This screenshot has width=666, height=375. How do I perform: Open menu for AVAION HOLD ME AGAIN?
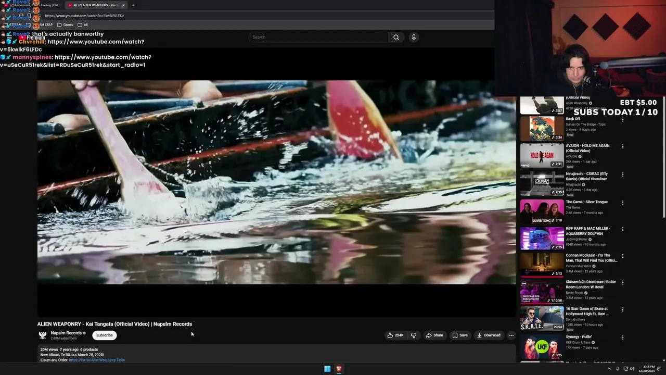click(622, 146)
